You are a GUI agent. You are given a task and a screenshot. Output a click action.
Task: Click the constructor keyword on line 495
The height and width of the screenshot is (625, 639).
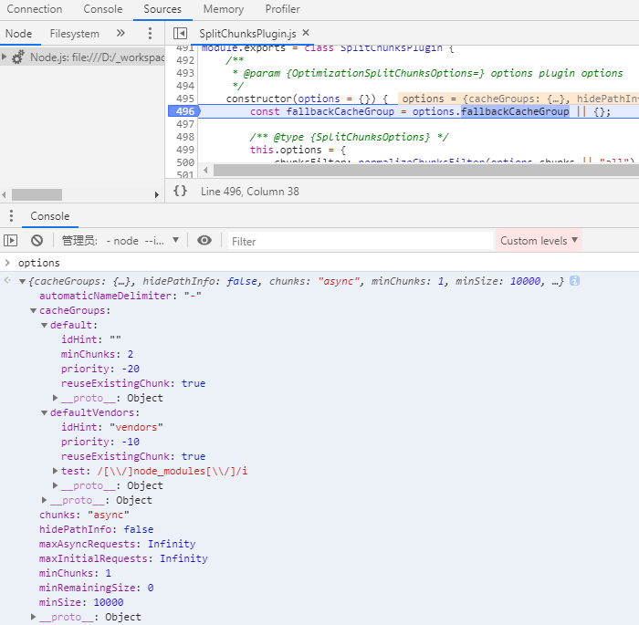[258, 99]
